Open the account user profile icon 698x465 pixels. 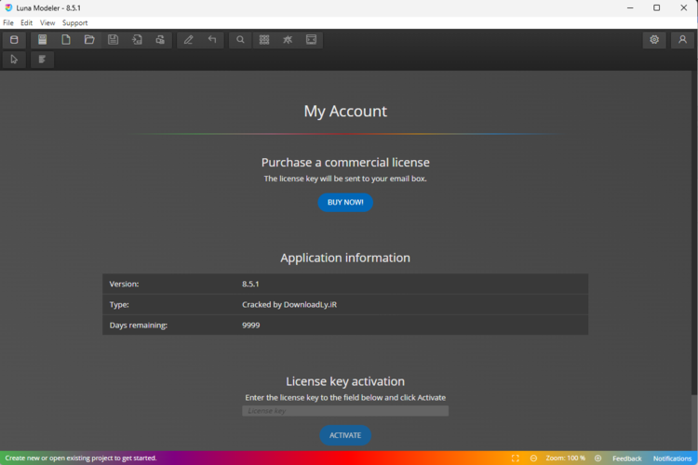coord(682,40)
